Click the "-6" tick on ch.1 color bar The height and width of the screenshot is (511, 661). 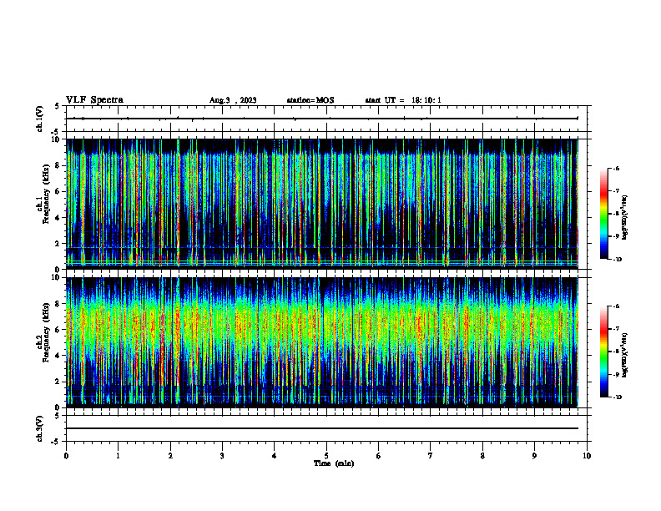[x=616, y=169]
